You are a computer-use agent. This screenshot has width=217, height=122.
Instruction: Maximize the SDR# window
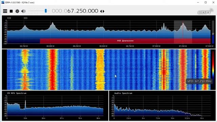(x=206, y=2)
